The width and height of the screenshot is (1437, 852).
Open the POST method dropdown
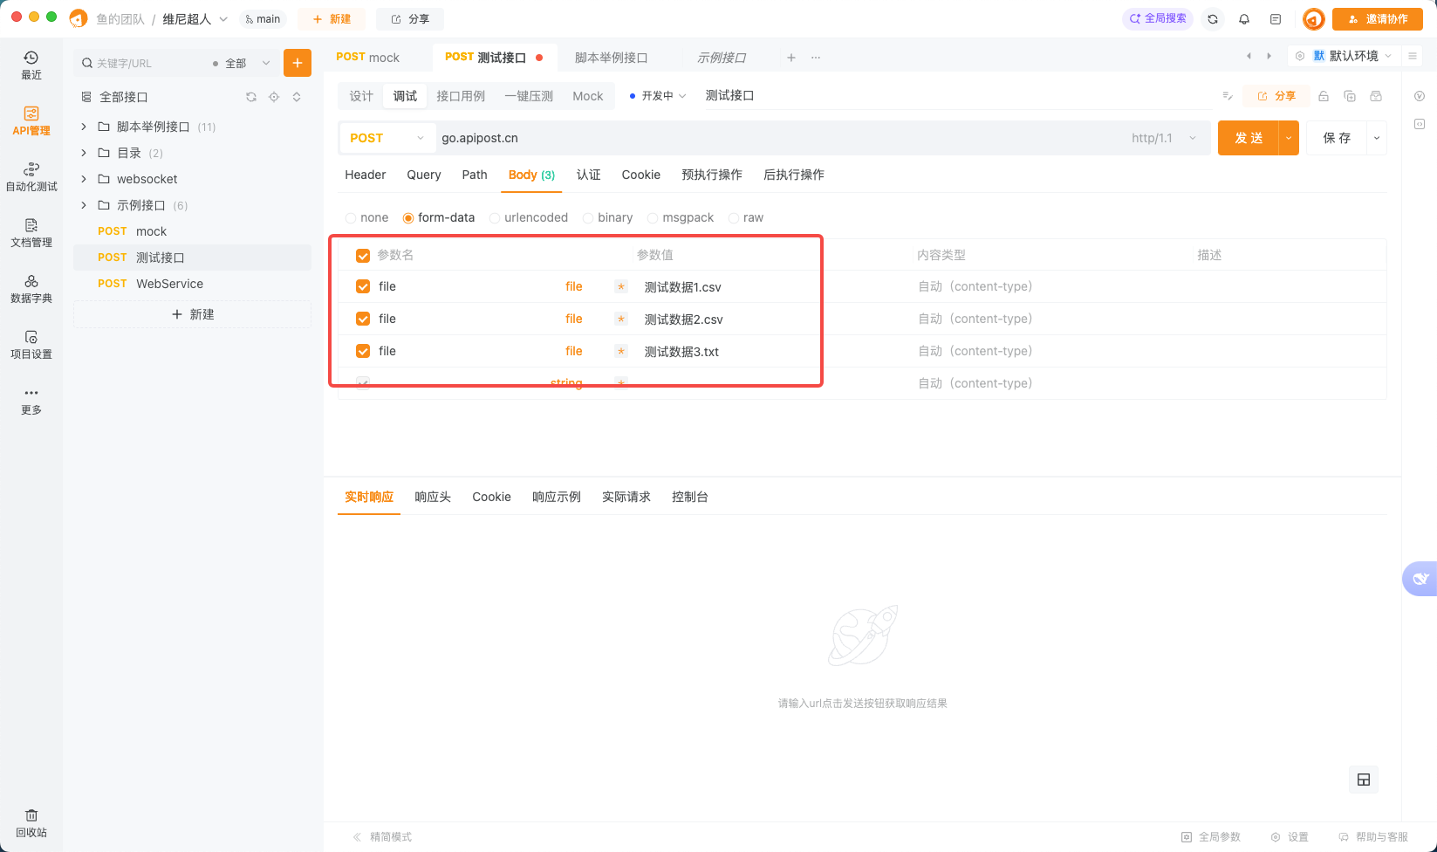[387, 138]
